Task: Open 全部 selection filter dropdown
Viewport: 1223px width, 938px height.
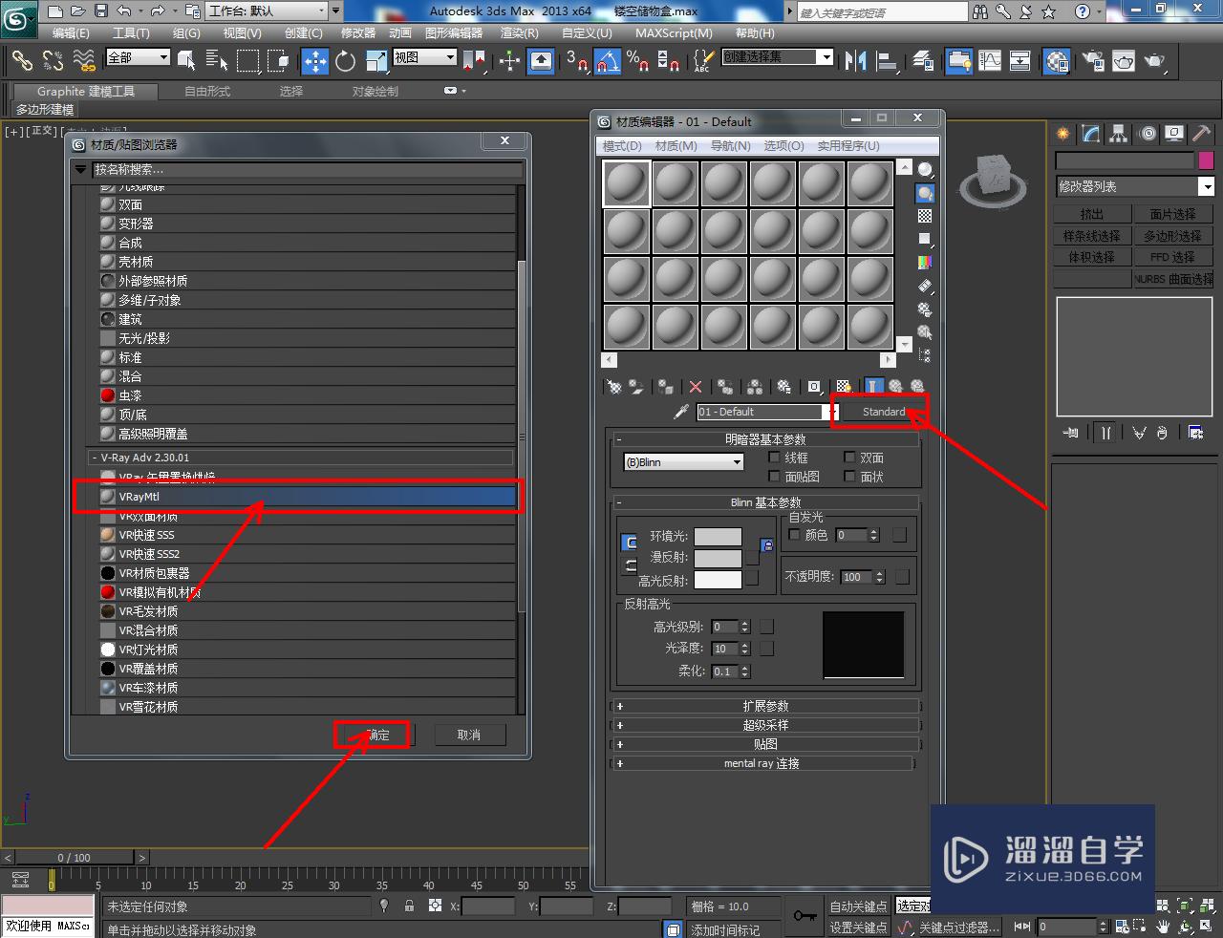Action: (x=138, y=58)
